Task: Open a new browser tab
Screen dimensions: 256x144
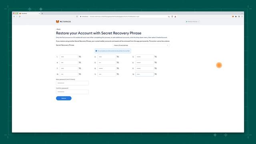Action: 42,14
